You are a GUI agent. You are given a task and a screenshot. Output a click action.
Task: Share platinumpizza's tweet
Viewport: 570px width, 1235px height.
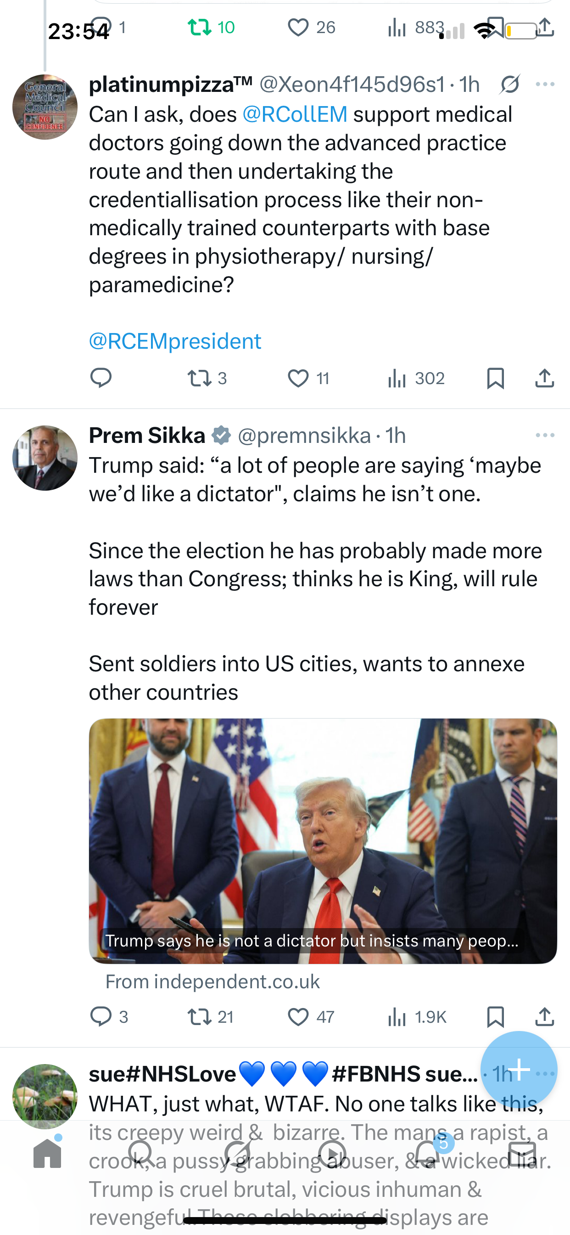(x=545, y=378)
